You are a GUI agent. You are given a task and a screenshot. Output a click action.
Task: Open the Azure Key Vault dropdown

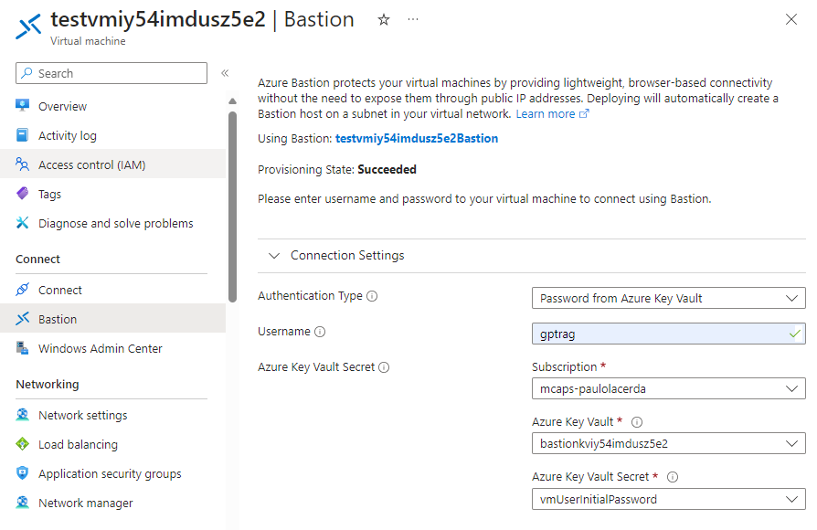click(669, 443)
